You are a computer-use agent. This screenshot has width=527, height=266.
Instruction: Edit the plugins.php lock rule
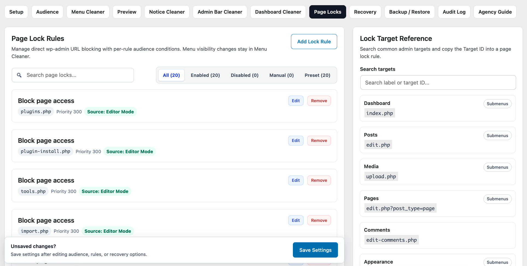(296, 101)
